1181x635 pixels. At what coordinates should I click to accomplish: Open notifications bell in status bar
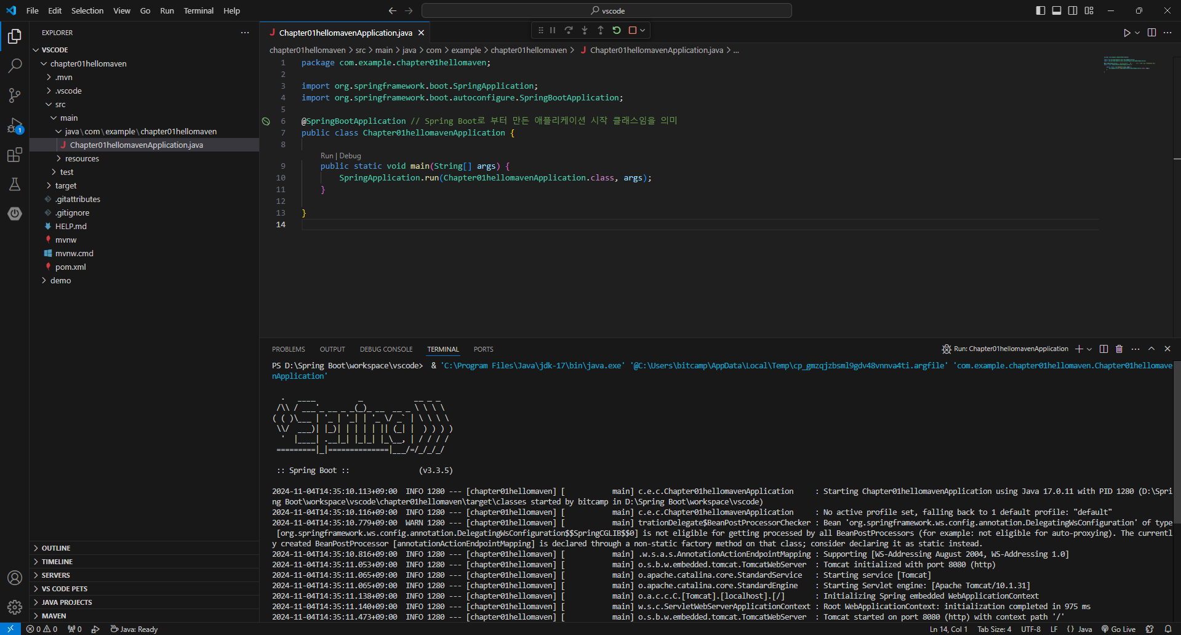[1168, 629]
